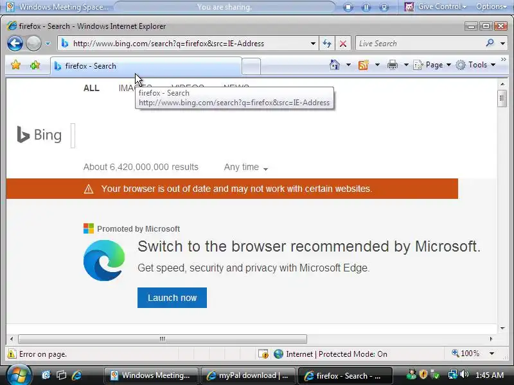The image size is (514, 385).
Task: Click 'Switch to the browser recommended by Microsoft' headline
Action: coord(309,246)
